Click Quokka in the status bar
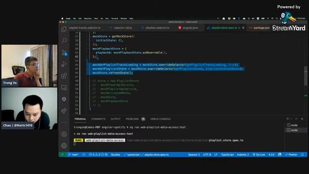Image resolution: width=309 pixels, height=174 pixels. (115, 155)
